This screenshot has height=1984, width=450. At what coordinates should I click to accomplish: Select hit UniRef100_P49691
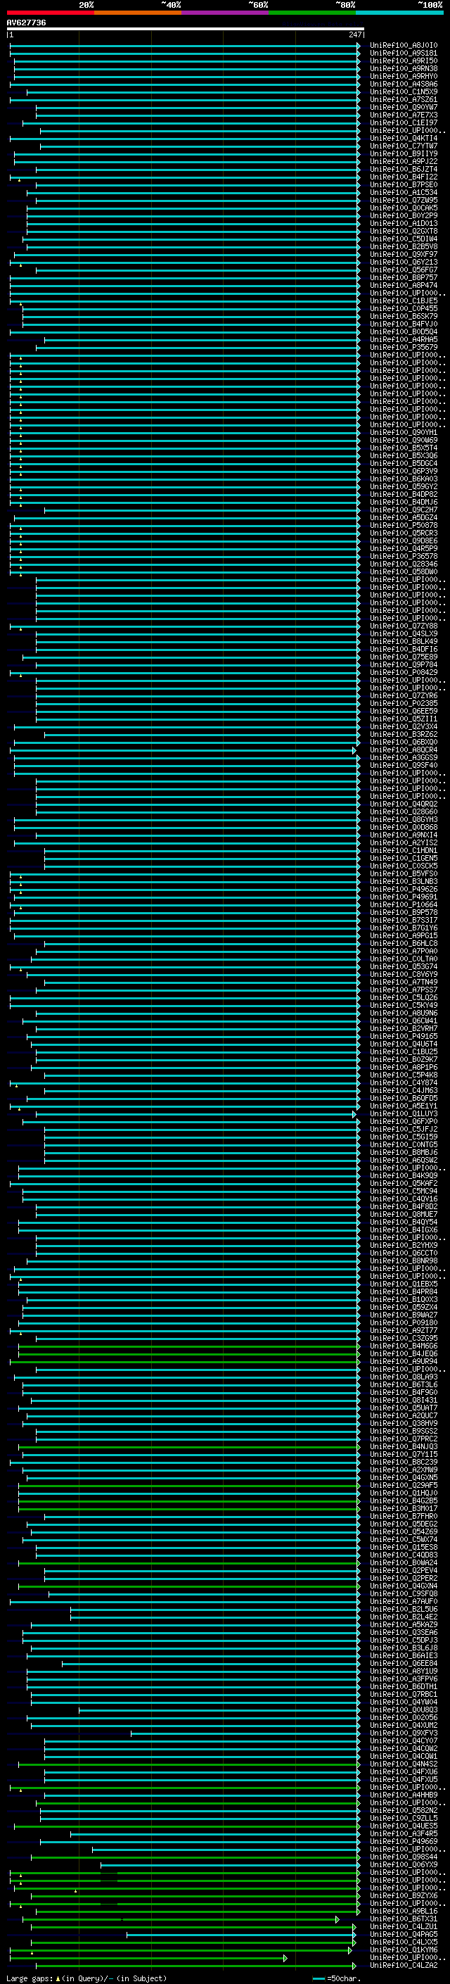404,897
